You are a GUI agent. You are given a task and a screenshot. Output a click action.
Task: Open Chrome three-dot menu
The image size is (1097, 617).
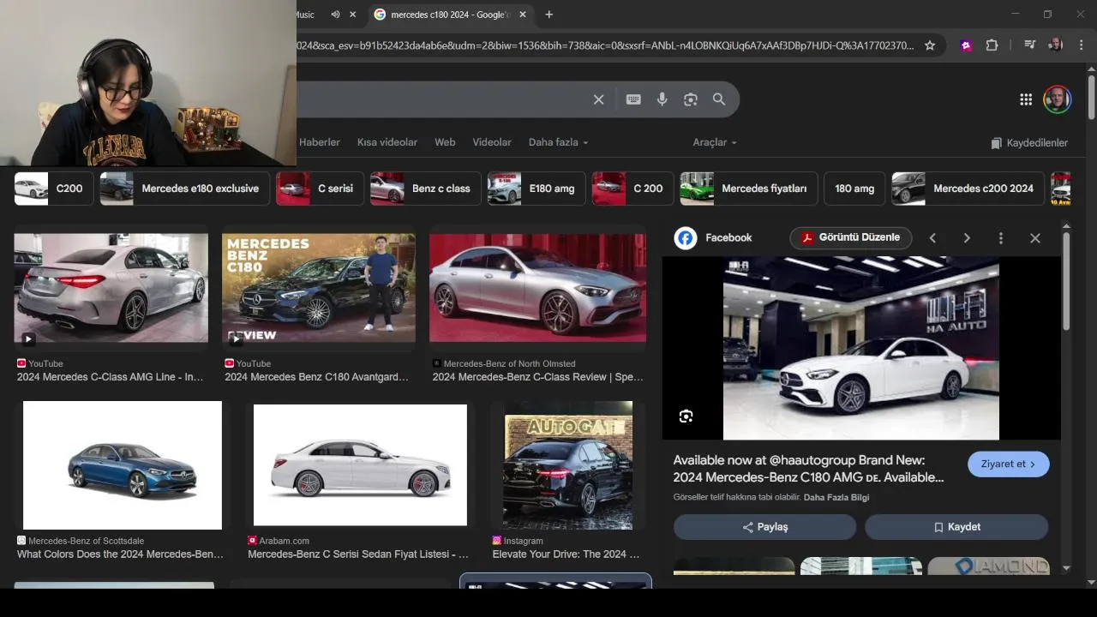(x=1082, y=45)
